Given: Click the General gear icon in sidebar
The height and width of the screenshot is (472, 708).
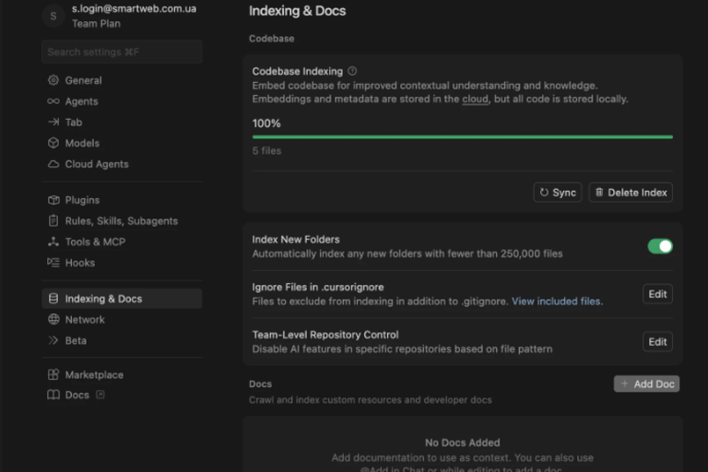Looking at the screenshot, I should click(53, 80).
